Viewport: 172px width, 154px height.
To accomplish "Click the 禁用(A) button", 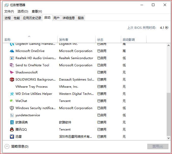I will click(158, 147).
